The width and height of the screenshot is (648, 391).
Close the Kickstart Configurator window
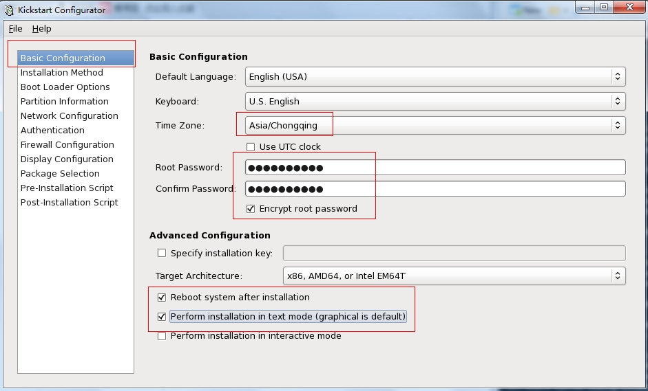629,8
